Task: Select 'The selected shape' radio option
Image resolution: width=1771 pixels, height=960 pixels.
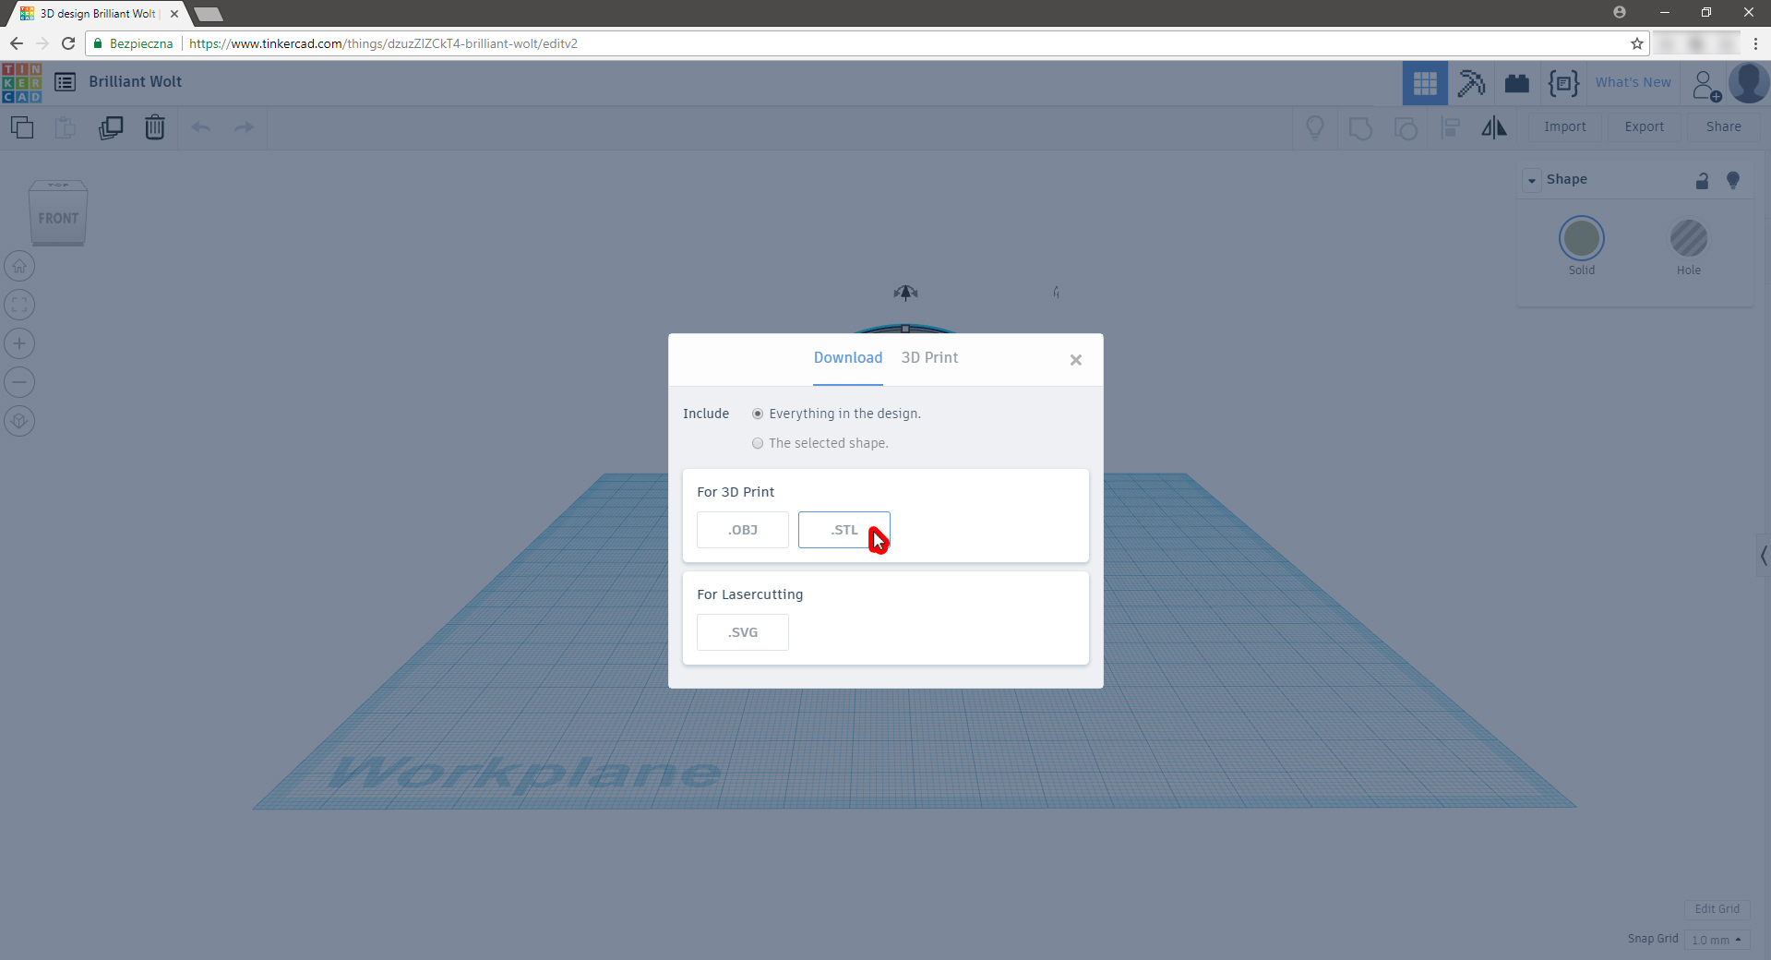Action: click(758, 443)
